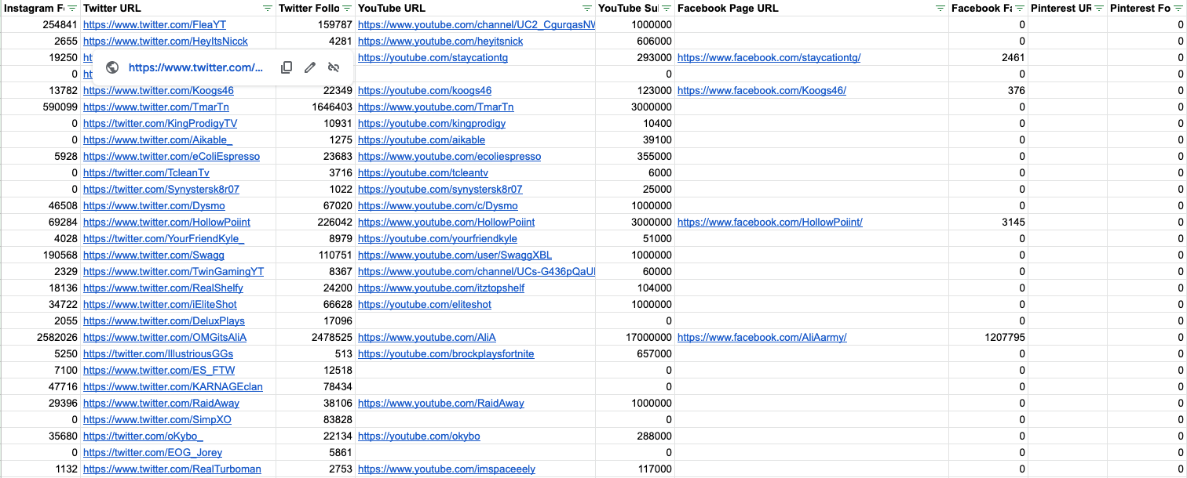This screenshot has width=1187, height=478.
Task: Open filter for Instagram followers column
Action: coord(72,8)
